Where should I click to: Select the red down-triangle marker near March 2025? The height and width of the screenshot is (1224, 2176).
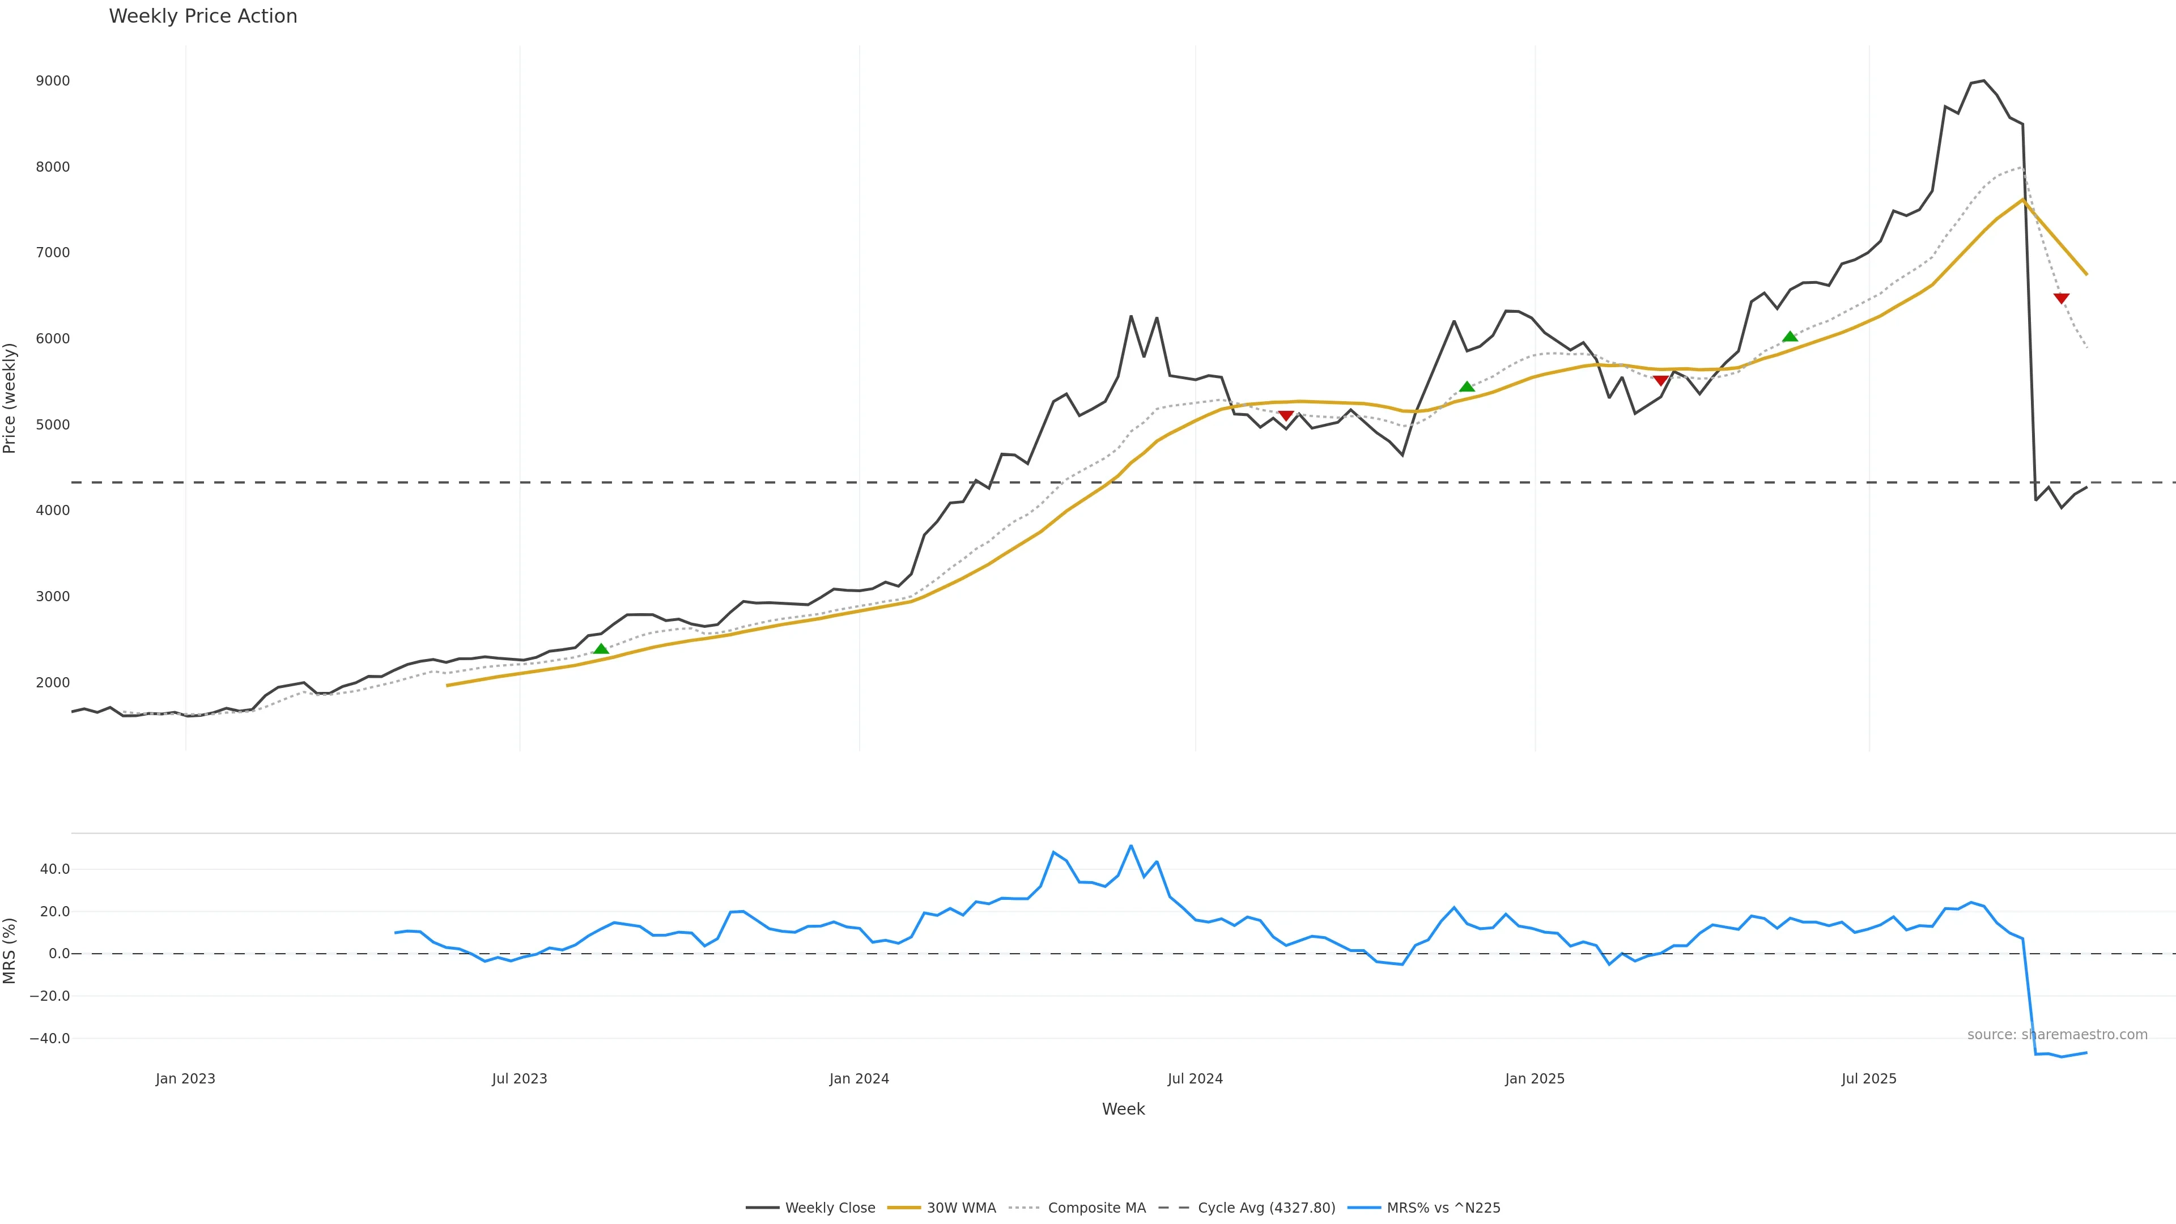(1660, 381)
